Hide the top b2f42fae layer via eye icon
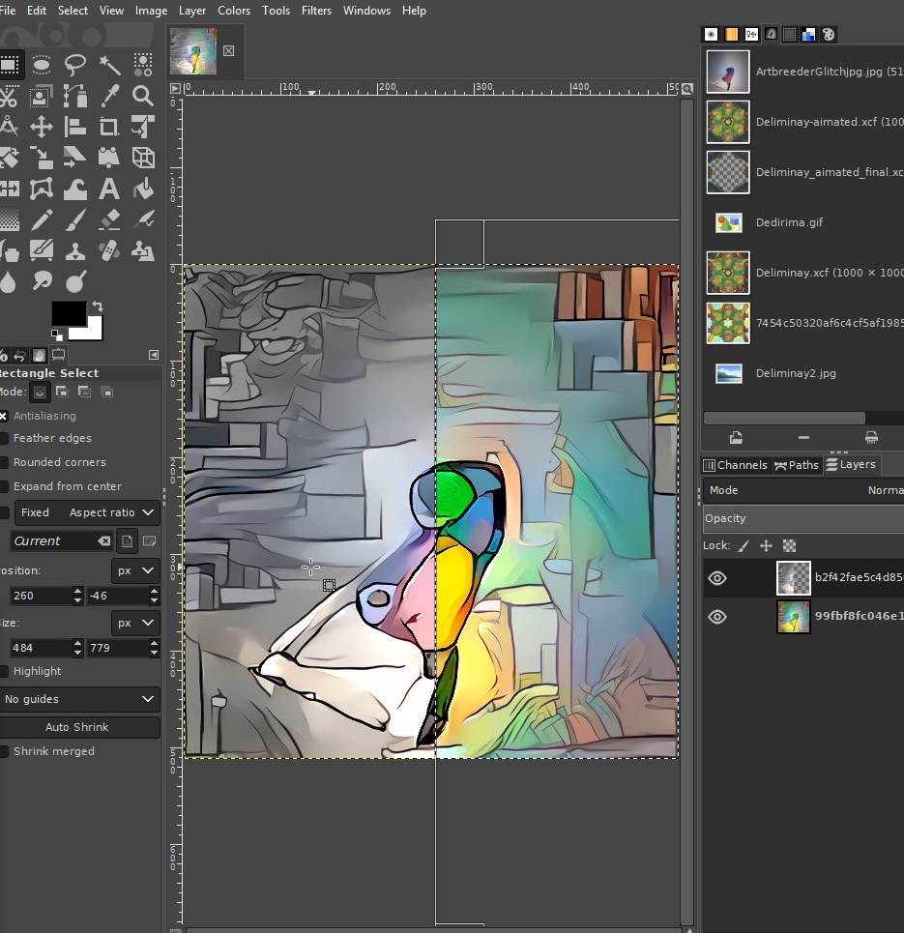 (x=717, y=578)
